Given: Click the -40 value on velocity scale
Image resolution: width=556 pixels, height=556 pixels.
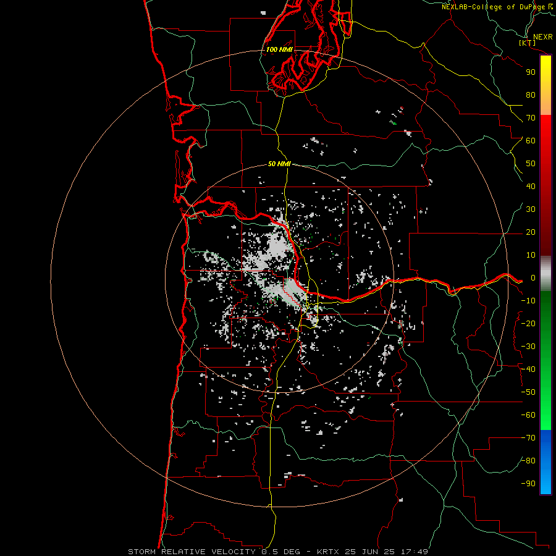Looking at the screenshot, I should (528, 369).
